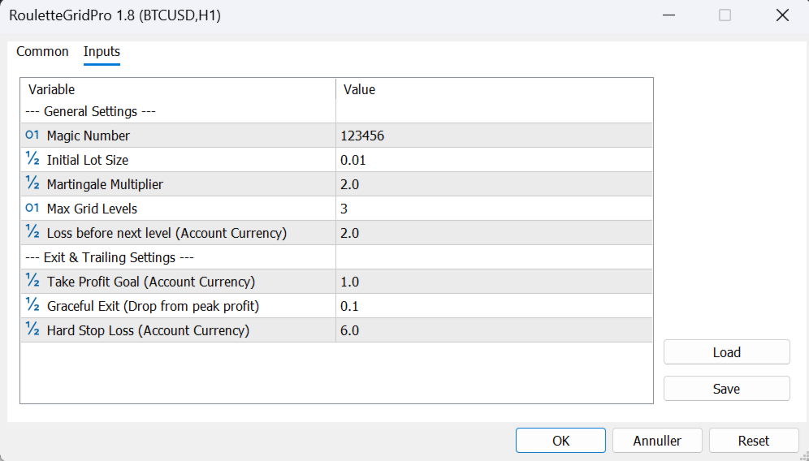Click the Hard Stop Loss value 6.0
This screenshot has width=809, height=461.
pos(350,330)
